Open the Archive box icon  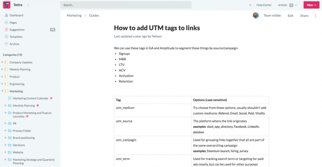[x=6, y=44]
